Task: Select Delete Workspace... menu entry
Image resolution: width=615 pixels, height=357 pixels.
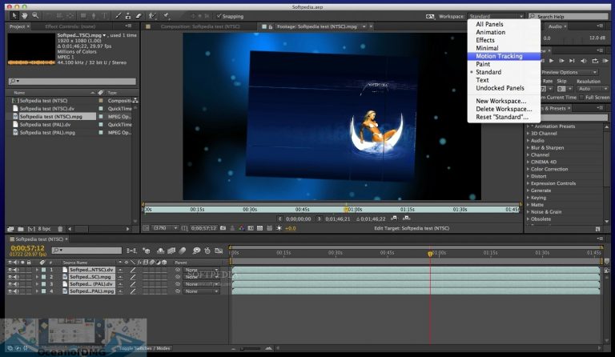Action: (504, 109)
